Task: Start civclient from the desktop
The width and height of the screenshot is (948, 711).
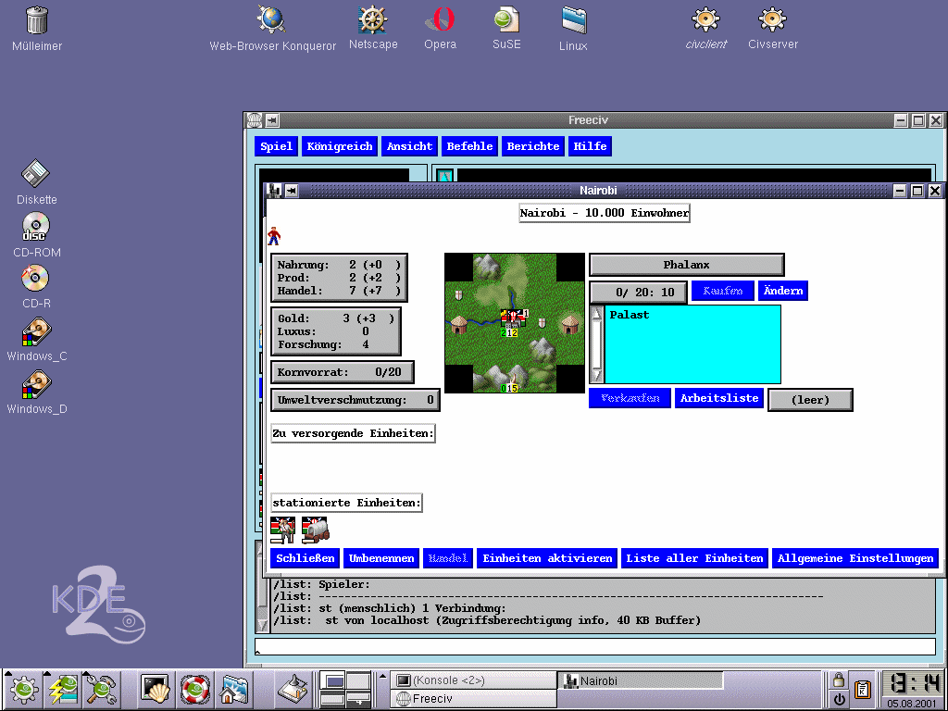Action: click(x=705, y=19)
